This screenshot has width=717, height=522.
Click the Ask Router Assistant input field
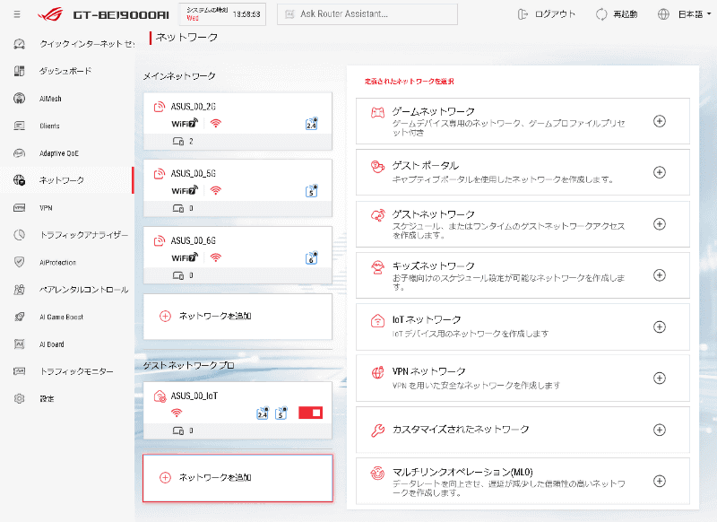[x=367, y=14]
